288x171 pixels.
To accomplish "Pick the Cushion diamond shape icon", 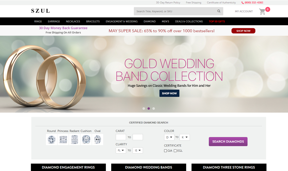I will pyautogui.click(x=86, y=139).
